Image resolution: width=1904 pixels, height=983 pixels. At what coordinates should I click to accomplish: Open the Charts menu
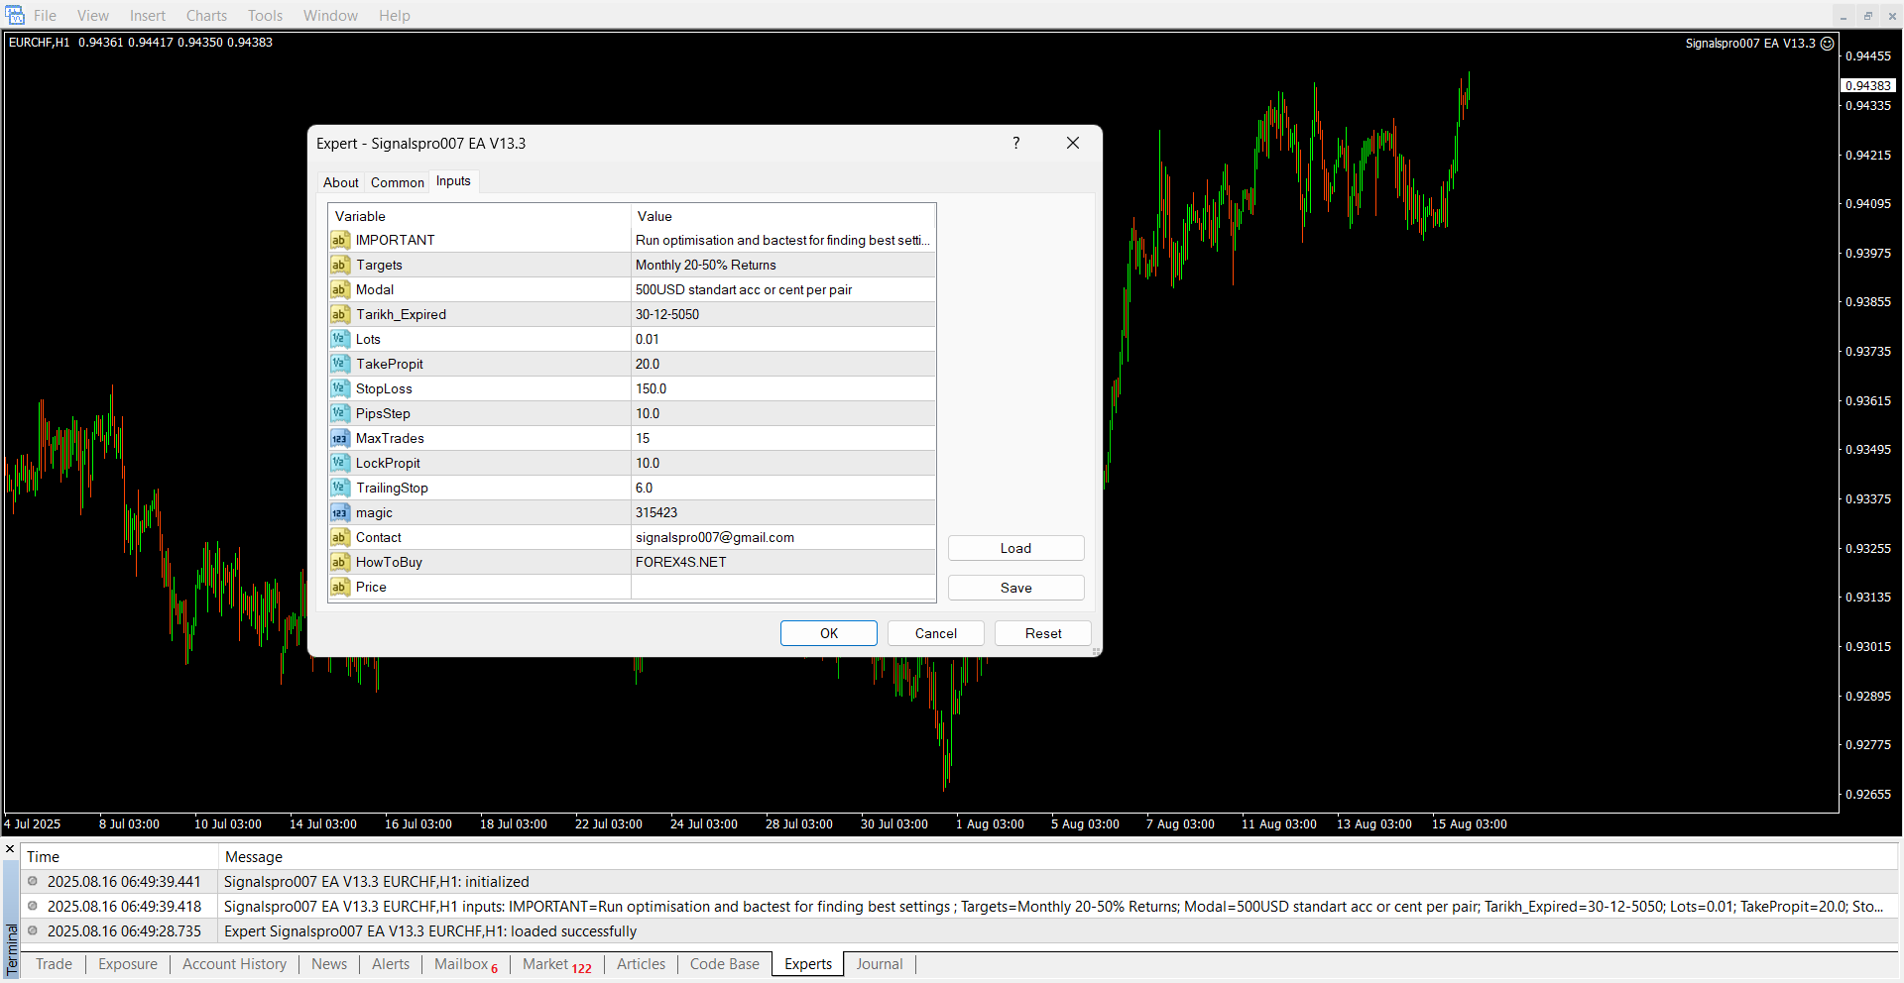click(x=206, y=16)
